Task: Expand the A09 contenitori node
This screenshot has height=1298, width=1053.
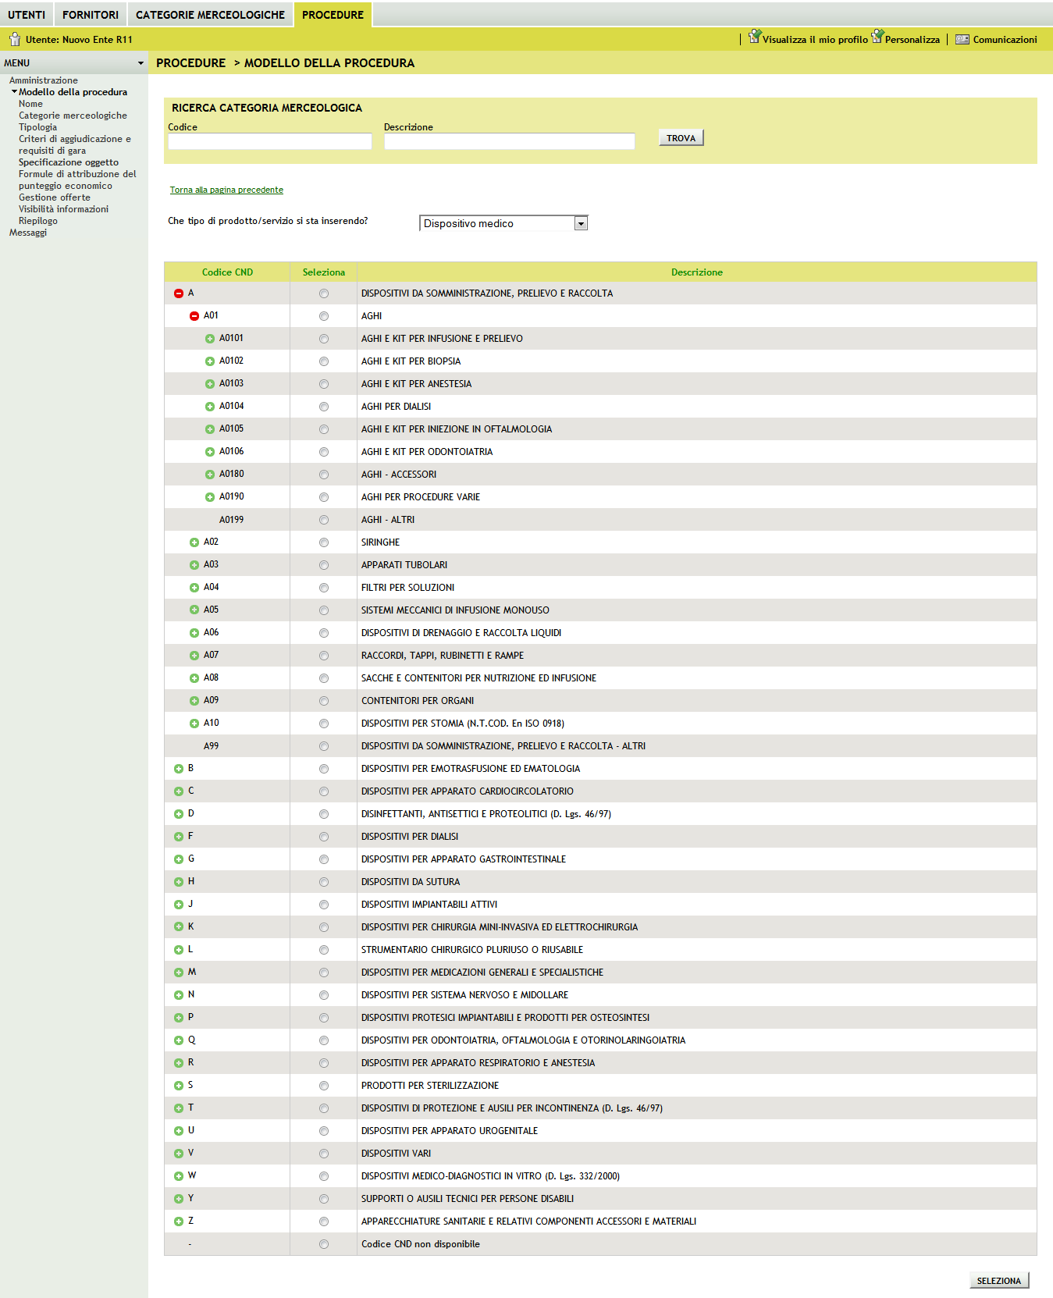Action: [194, 701]
